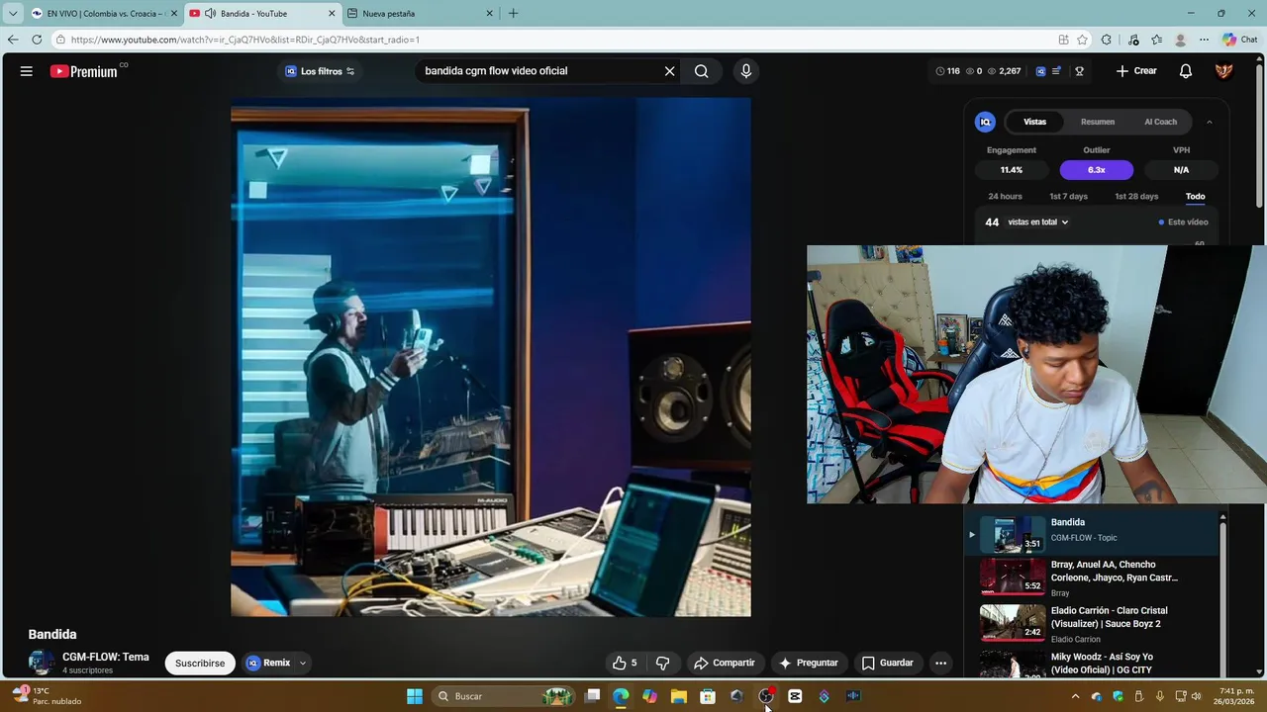
Task: Open the vidIQ list icon with blue dot
Action: point(1056,71)
